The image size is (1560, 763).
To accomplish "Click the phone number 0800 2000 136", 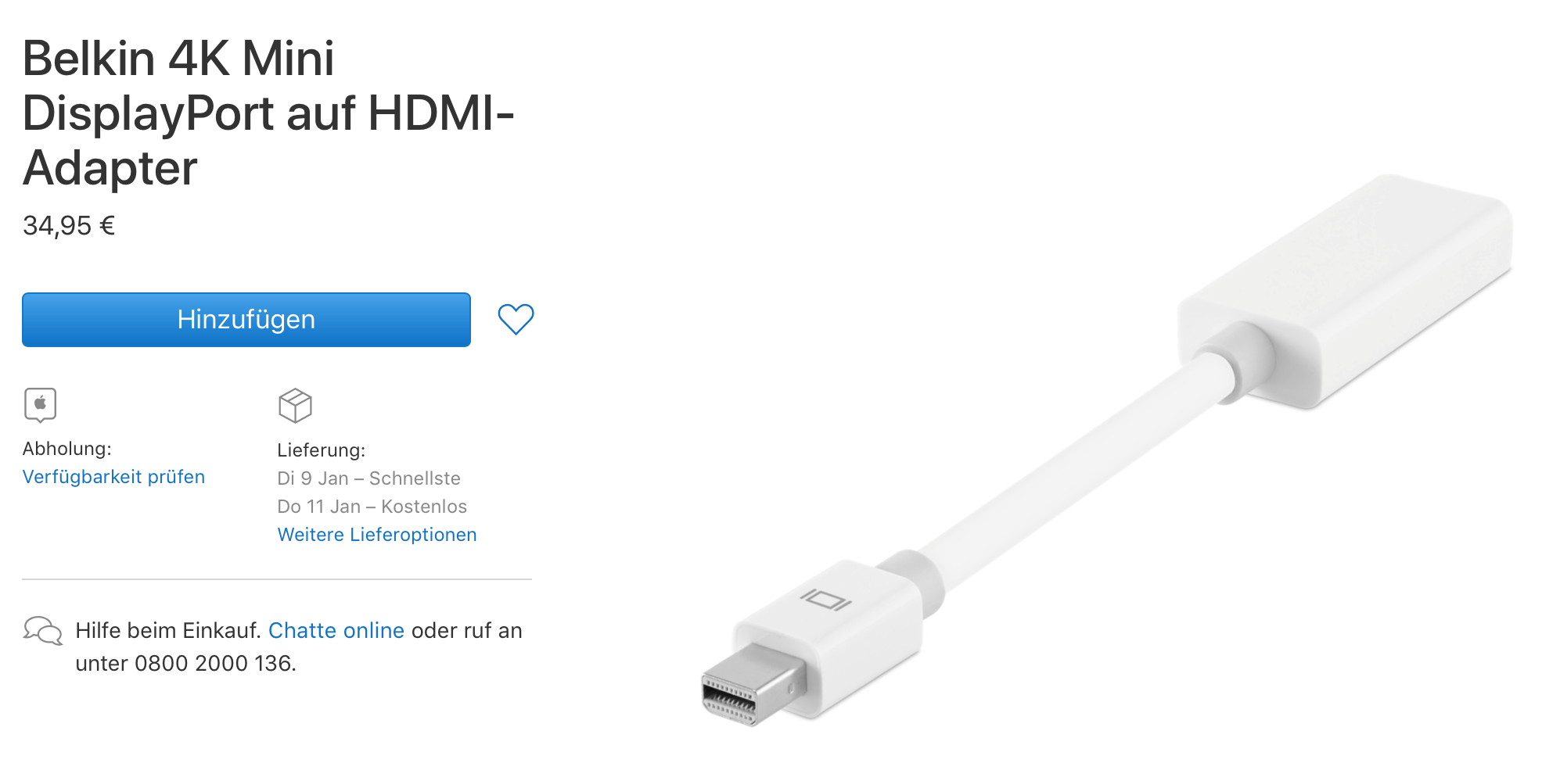I will pos(214,663).
